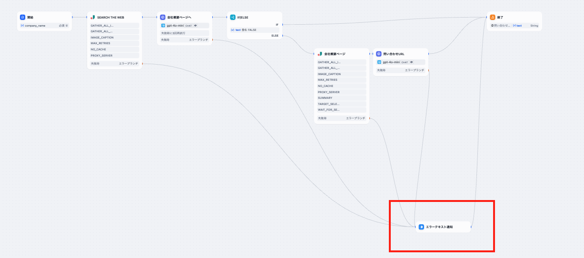Select the 開始 start node home icon

[22, 17]
